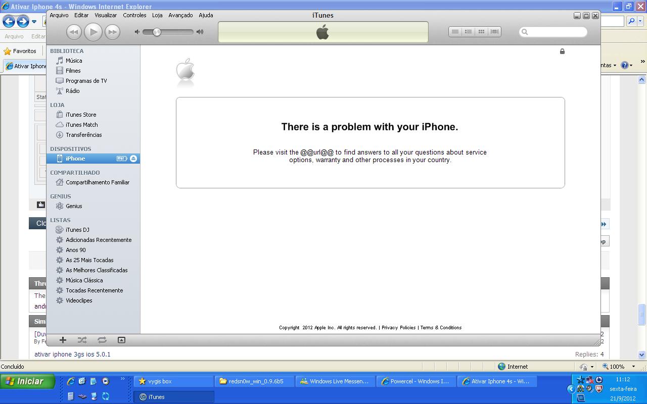
Task: Open the Internet Explorer help dropdown
Action: pos(631,65)
